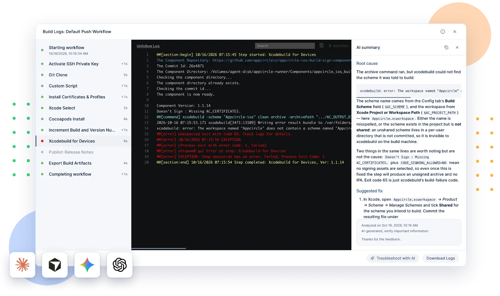Select the Activate SSH Private Key step

pyautogui.click(x=83, y=64)
